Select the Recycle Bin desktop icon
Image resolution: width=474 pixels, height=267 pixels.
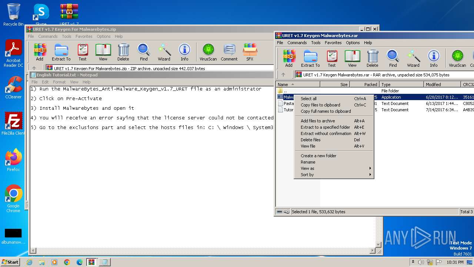13,15
